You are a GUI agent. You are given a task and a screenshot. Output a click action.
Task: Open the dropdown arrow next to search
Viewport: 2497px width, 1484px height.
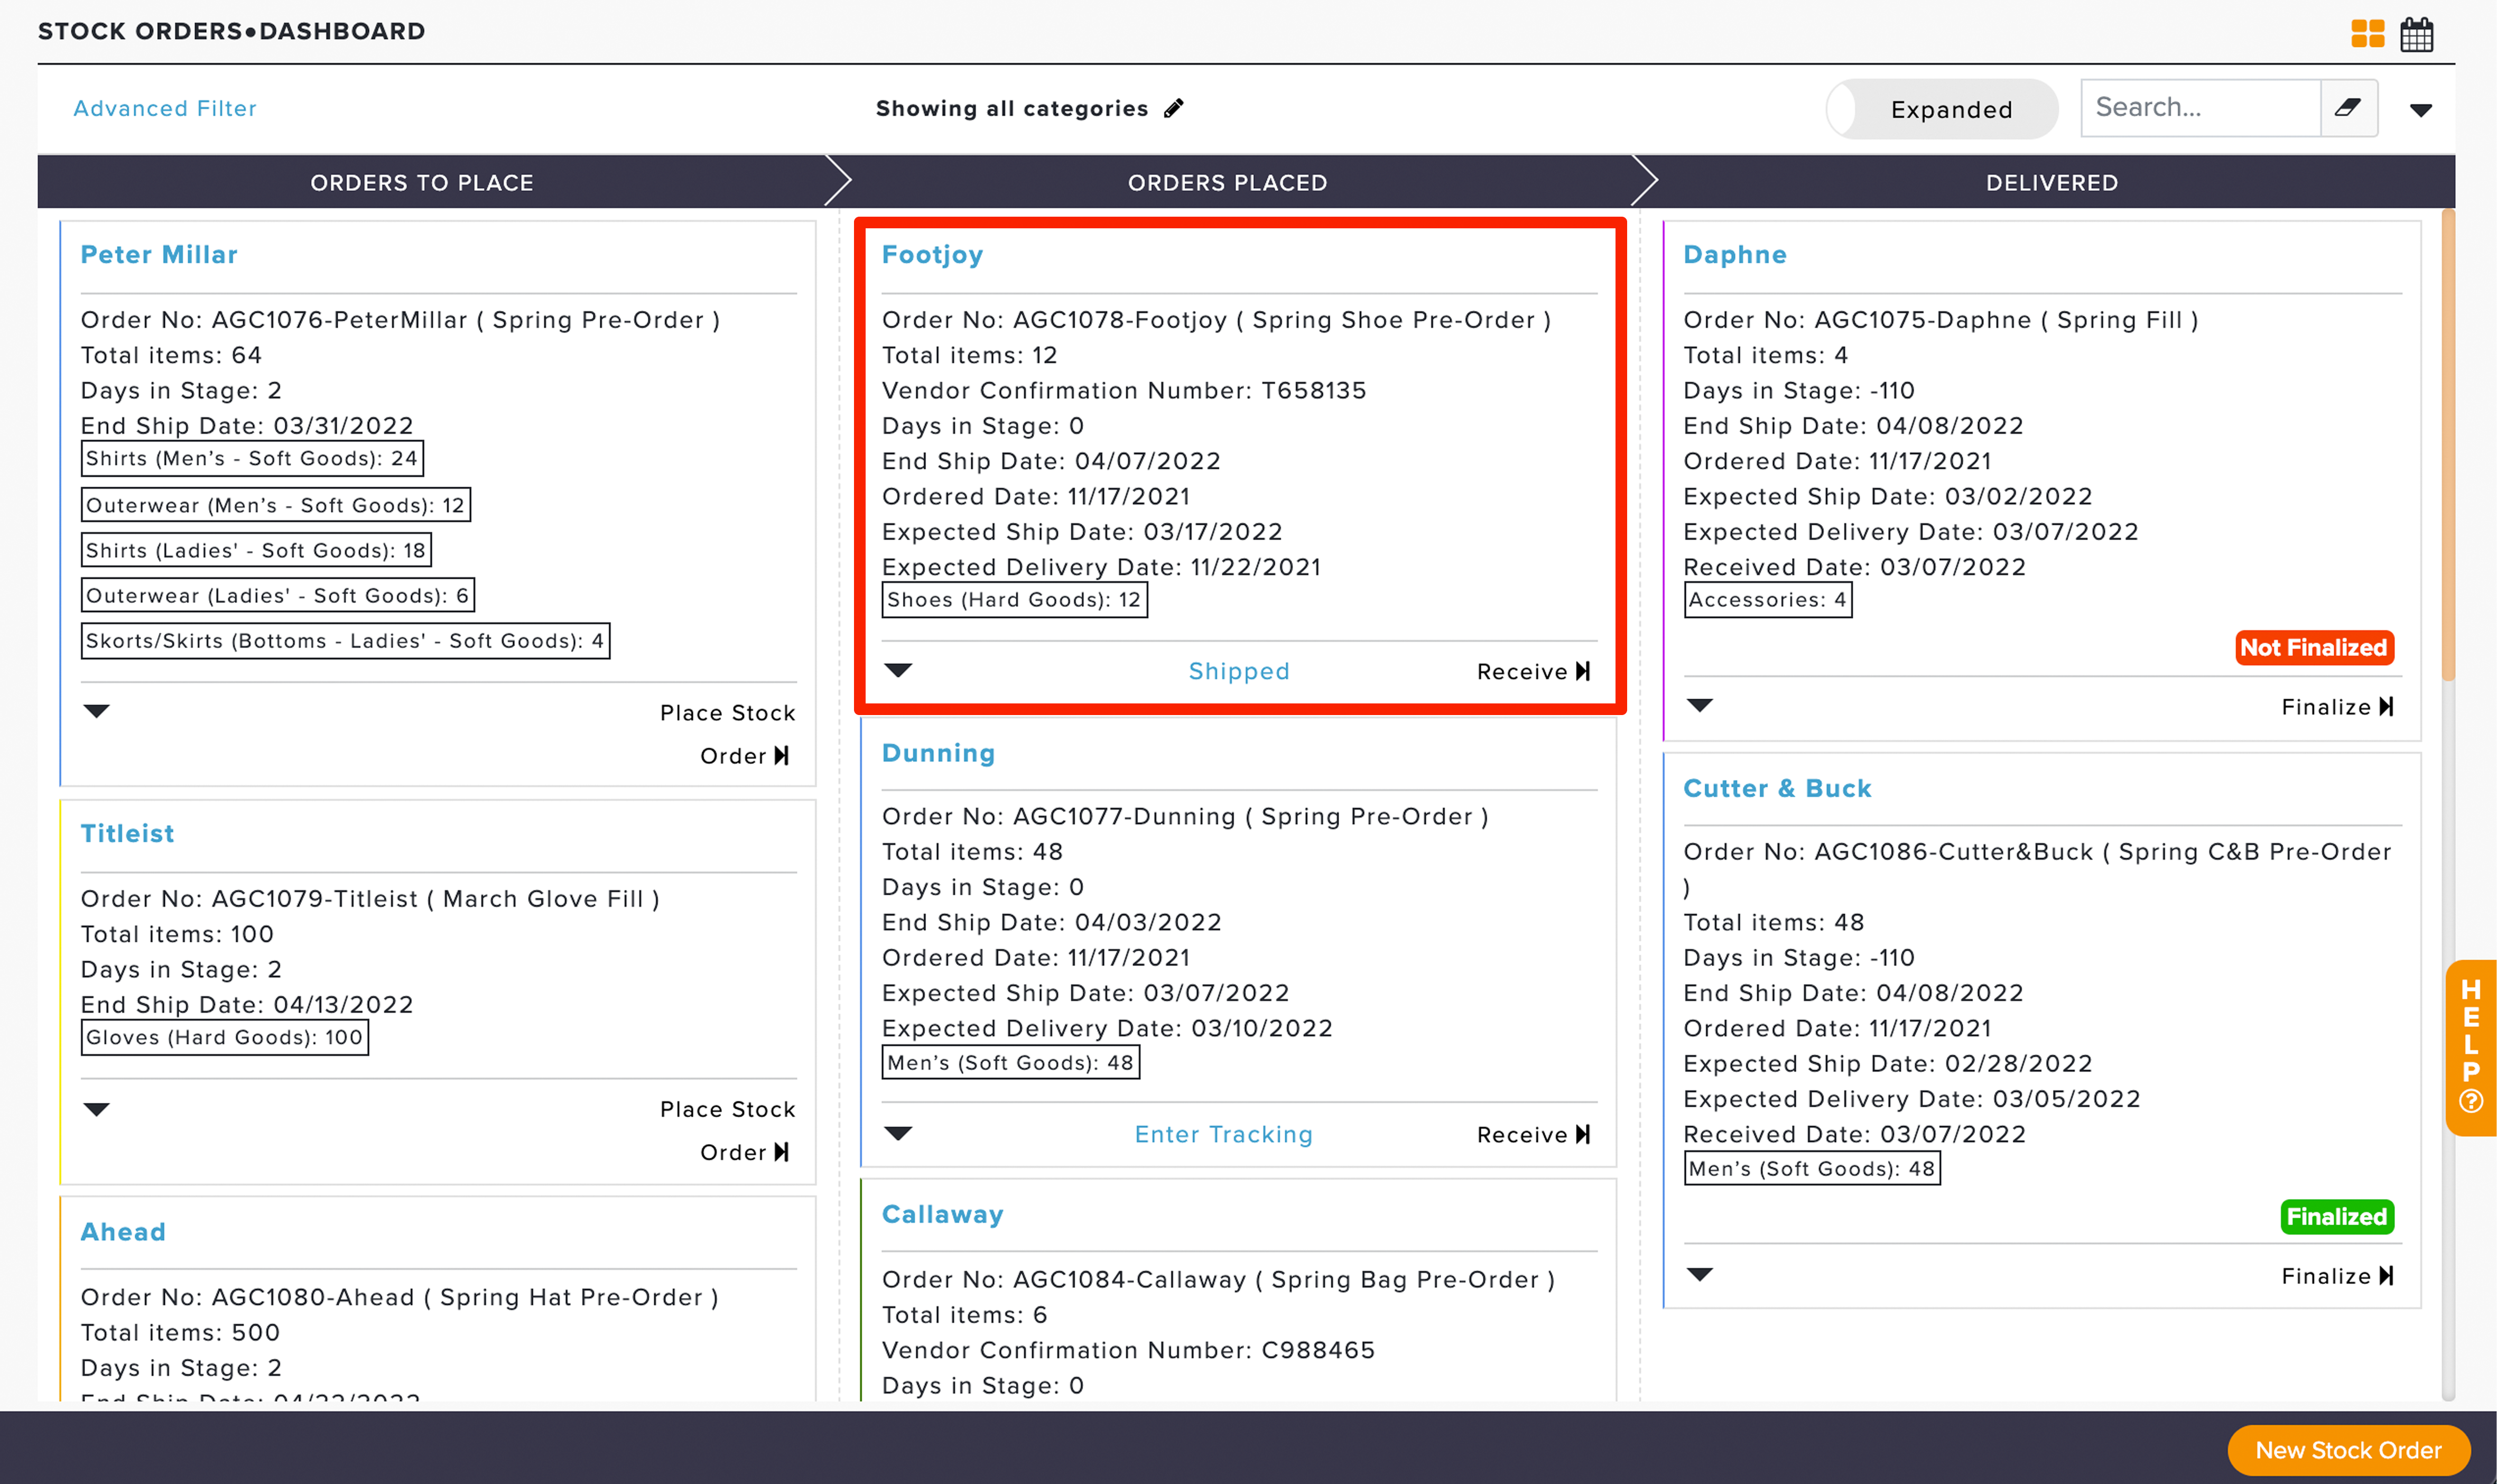(2420, 110)
